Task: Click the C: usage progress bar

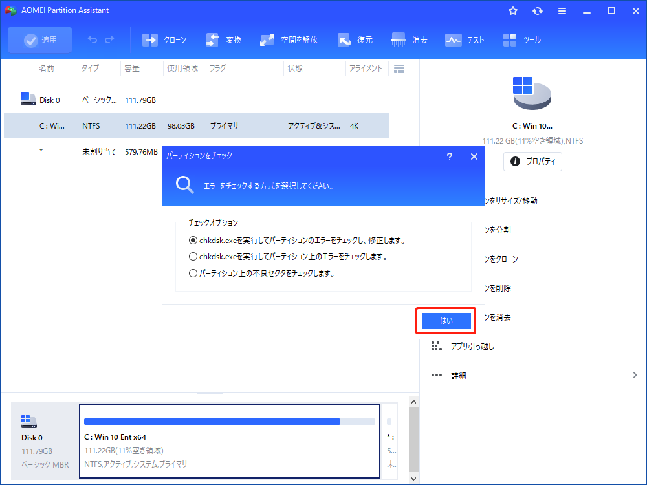Action: [230, 422]
